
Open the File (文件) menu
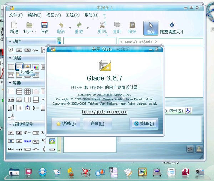(x=16, y=15)
